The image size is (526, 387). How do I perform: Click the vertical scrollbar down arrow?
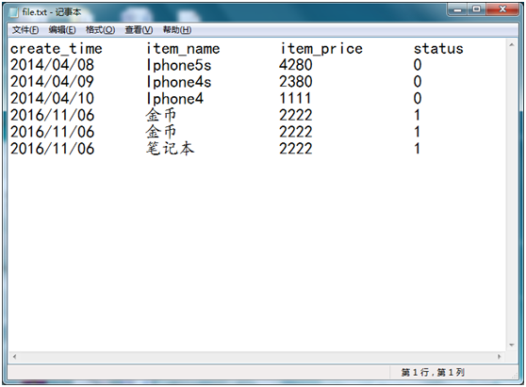coord(512,345)
